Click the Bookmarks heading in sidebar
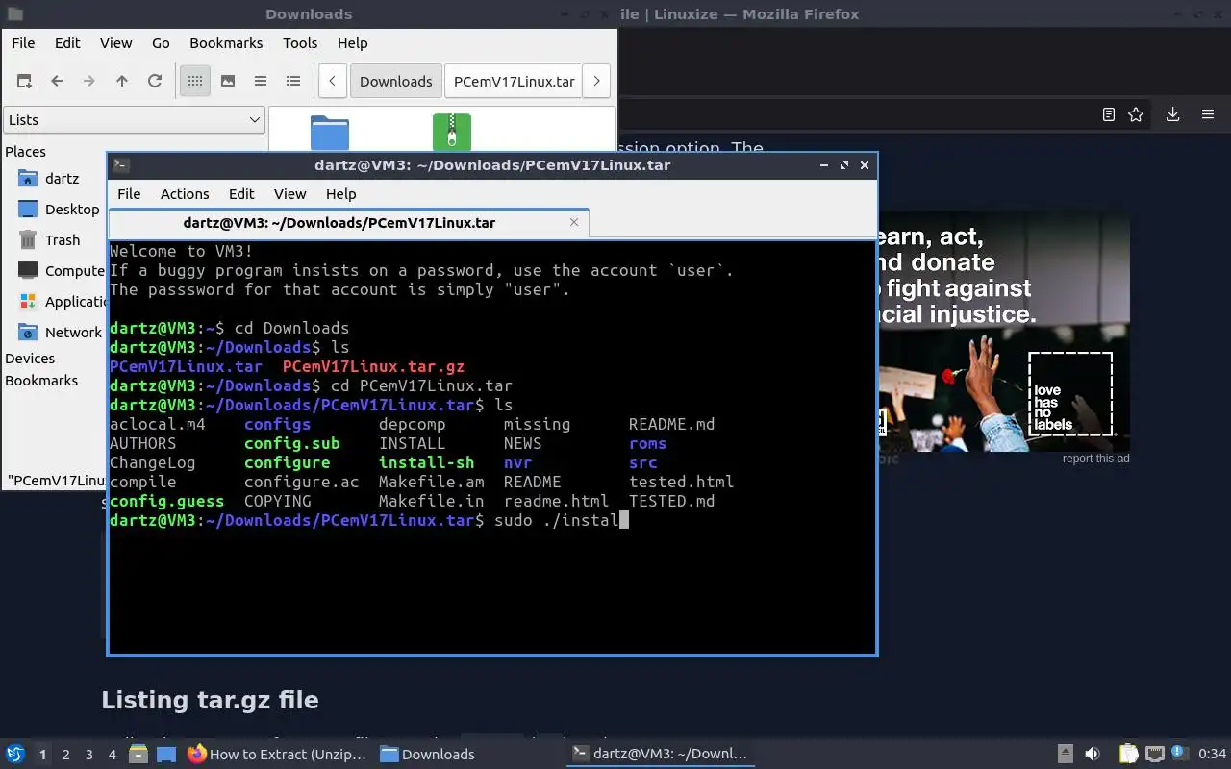This screenshot has width=1231, height=769. coord(41,381)
